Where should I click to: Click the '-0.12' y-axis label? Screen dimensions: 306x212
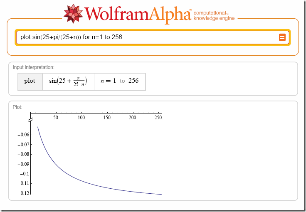pos(23,193)
